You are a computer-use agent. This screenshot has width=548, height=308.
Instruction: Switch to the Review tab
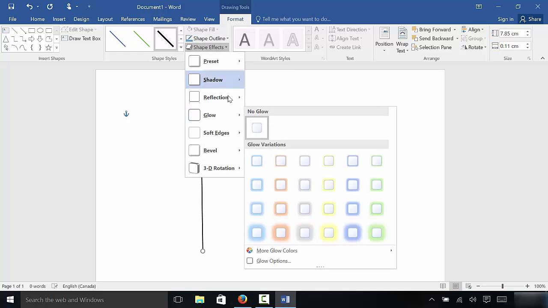point(188,19)
